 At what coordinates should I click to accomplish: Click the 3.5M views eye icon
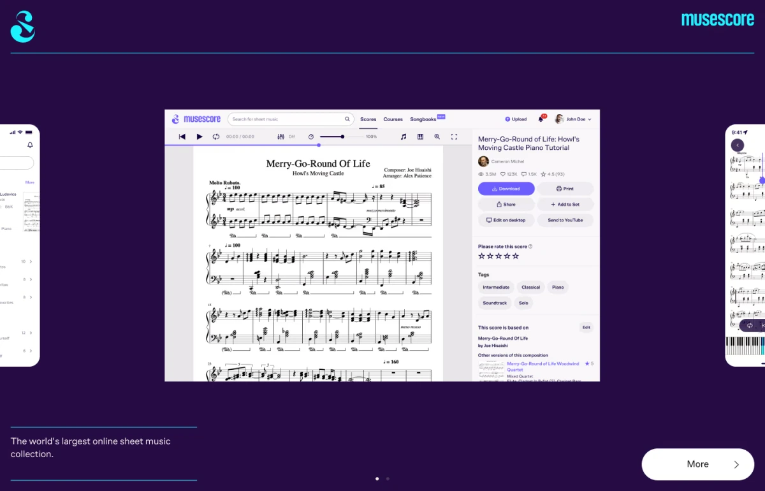[481, 174]
